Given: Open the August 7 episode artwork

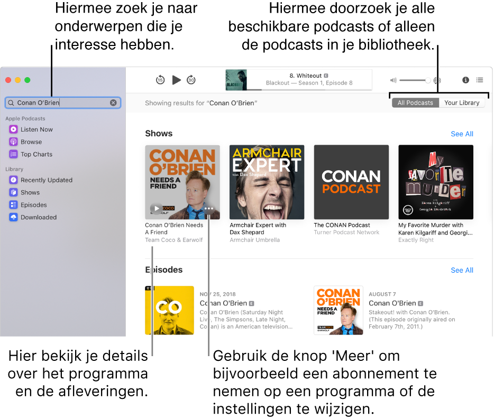Looking at the screenshot, I should (x=339, y=310).
